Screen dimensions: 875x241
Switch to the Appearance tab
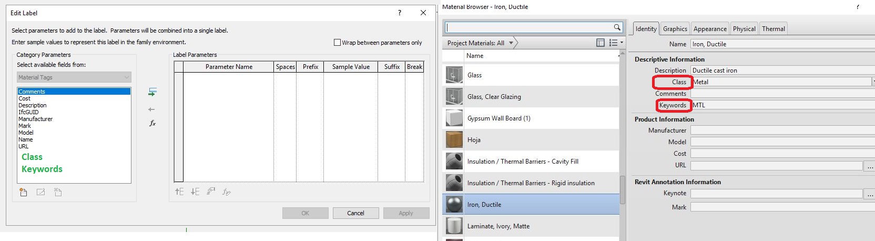pyautogui.click(x=710, y=29)
